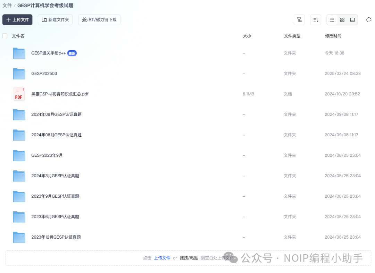This screenshot has height=273, width=375.
Task: Click file name 黑猫CSP-J初赛知识点汇总.pdf
Action: [60, 94]
